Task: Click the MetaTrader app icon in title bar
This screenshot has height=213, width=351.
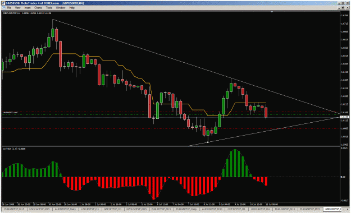Action: click(x=3, y=3)
